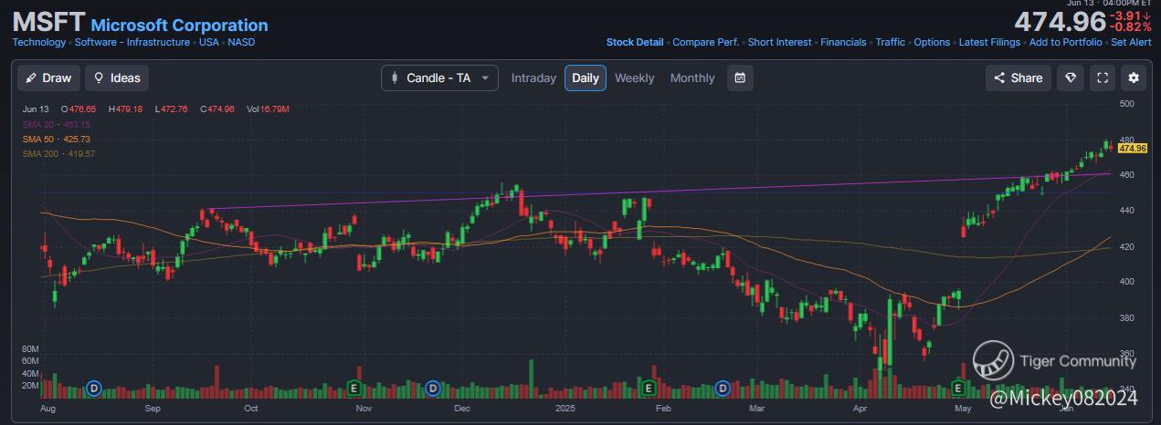The height and width of the screenshot is (425, 1161).
Task: Click the -0.82% change percentage
Action: 1131,27
